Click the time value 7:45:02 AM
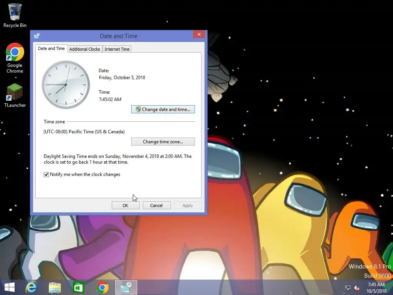 click(x=110, y=99)
